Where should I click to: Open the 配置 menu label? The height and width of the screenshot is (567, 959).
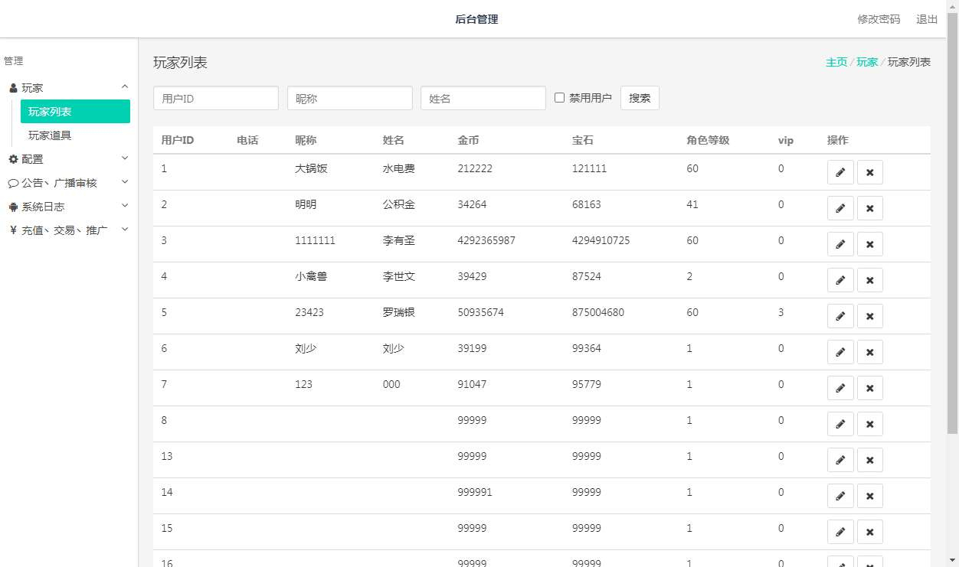(32, 159)
